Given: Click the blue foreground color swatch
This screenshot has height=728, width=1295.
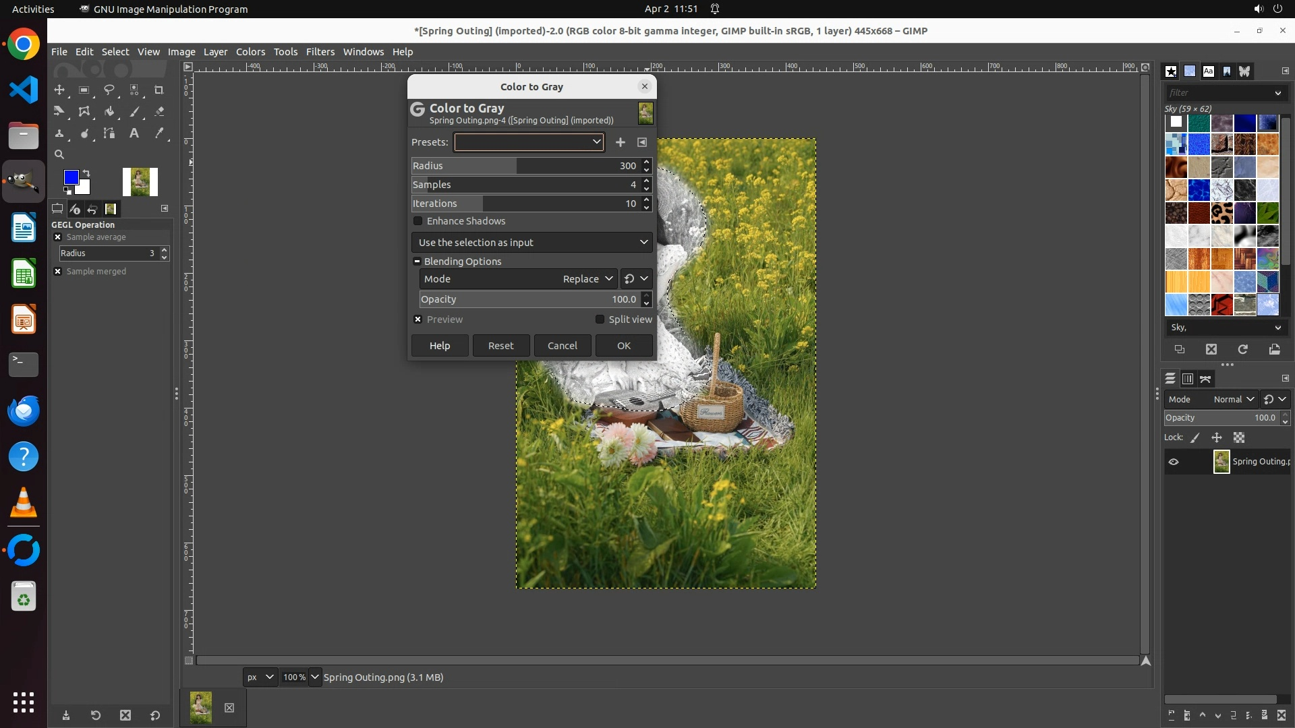Looking at the screenshot, I should click(x=71, y=177).
